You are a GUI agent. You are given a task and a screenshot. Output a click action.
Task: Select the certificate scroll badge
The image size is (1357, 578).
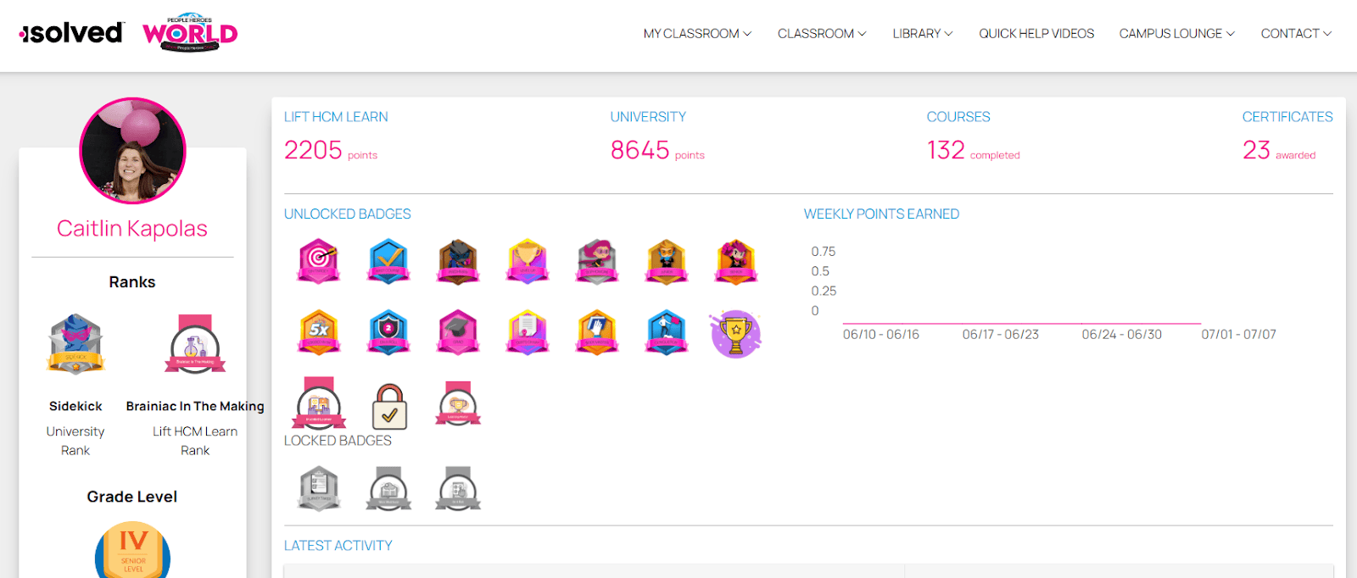pyautogui.click(x=528, y=332)
